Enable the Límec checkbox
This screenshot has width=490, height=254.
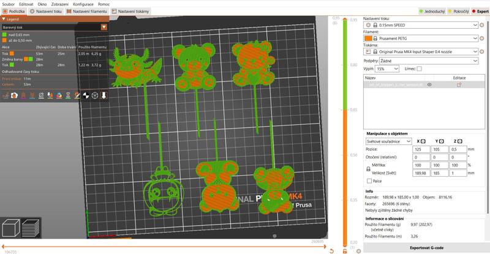pyautogui.click(x=419, y=69)
